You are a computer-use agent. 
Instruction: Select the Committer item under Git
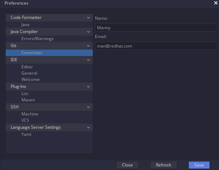(49, 53)
